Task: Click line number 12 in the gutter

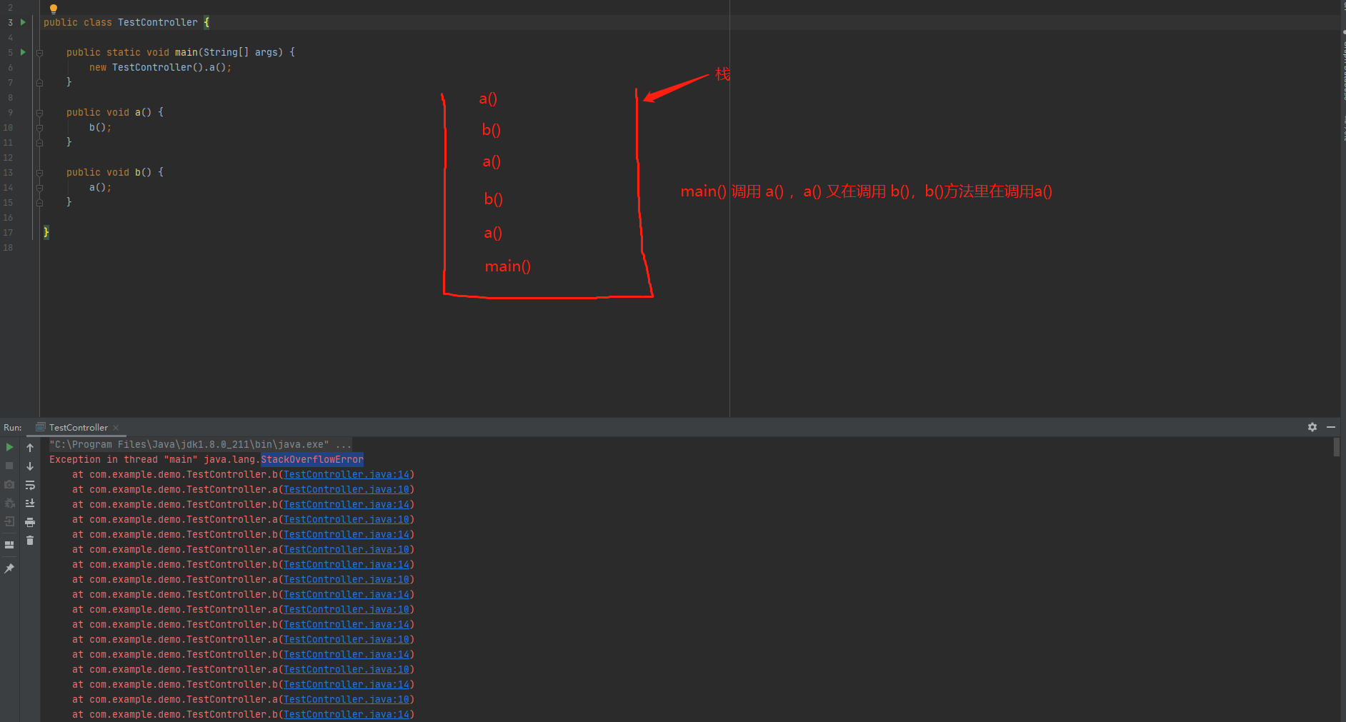Action: coord(8,158)
